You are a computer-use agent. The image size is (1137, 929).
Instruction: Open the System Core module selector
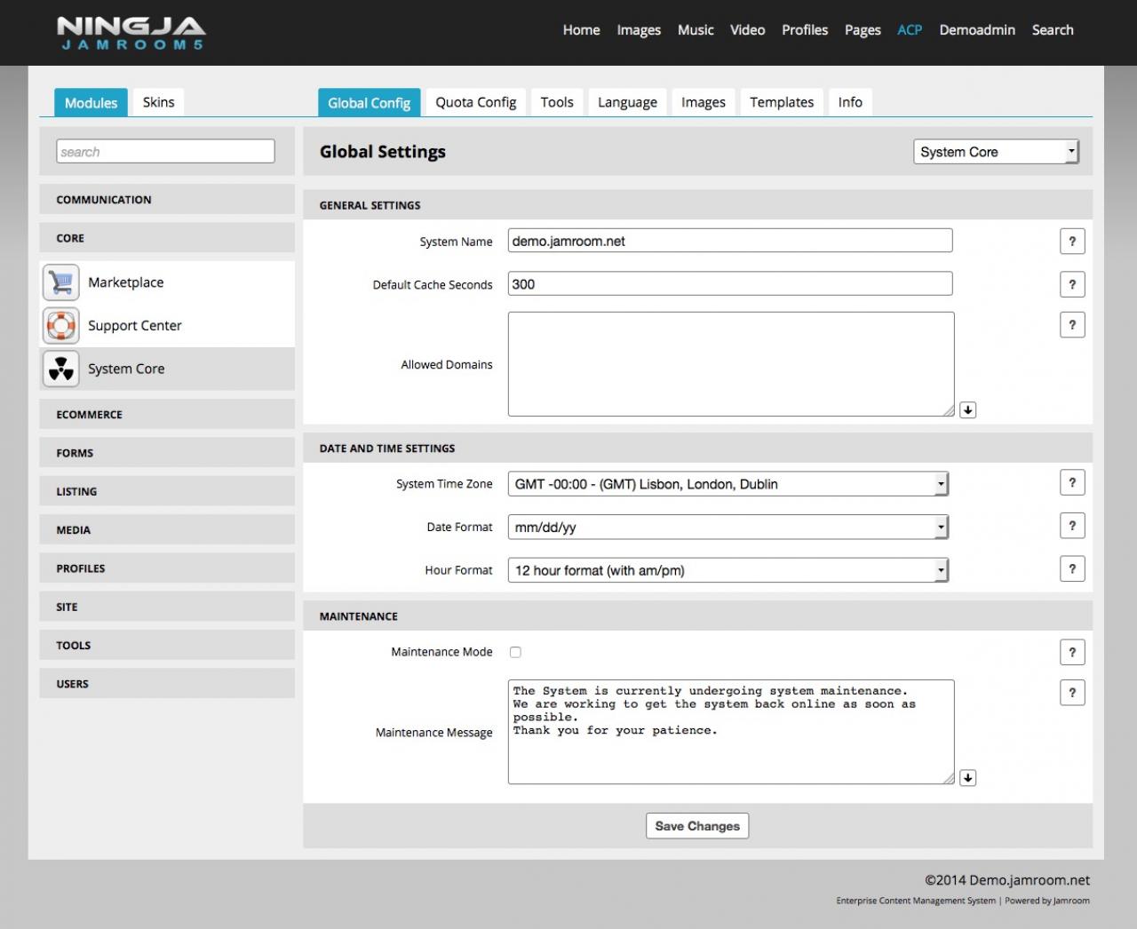996,152
